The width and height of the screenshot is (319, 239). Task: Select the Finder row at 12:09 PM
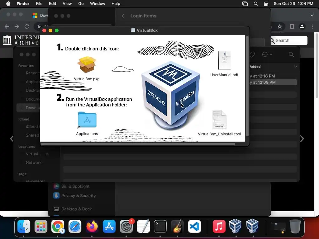point(273,82)
